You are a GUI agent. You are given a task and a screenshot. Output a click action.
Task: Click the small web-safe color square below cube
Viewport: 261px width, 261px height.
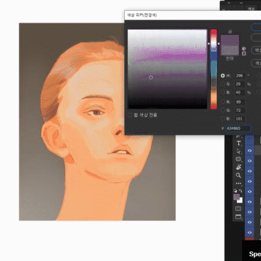click(244, 53)
